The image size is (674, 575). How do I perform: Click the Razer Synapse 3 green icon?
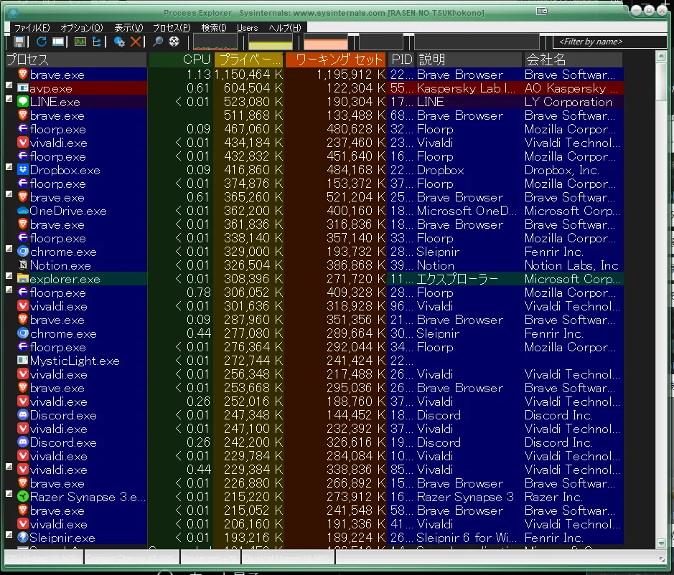(x=23, y=496)
